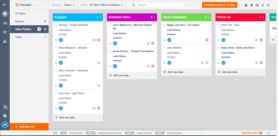This screenshot has height=136, width=278.
Task: Star the Del Boy - Trotters Borthers task
Action: pos(56,40)
